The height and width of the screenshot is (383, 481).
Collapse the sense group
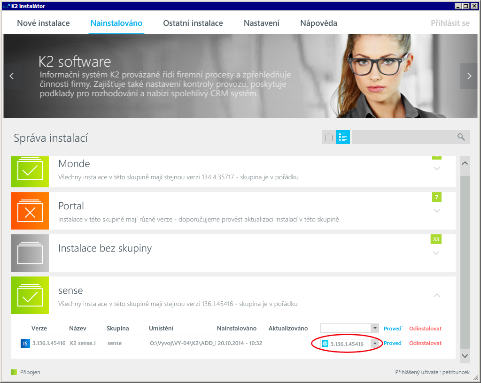436,295
